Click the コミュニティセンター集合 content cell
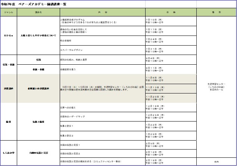 pos(103,162)
